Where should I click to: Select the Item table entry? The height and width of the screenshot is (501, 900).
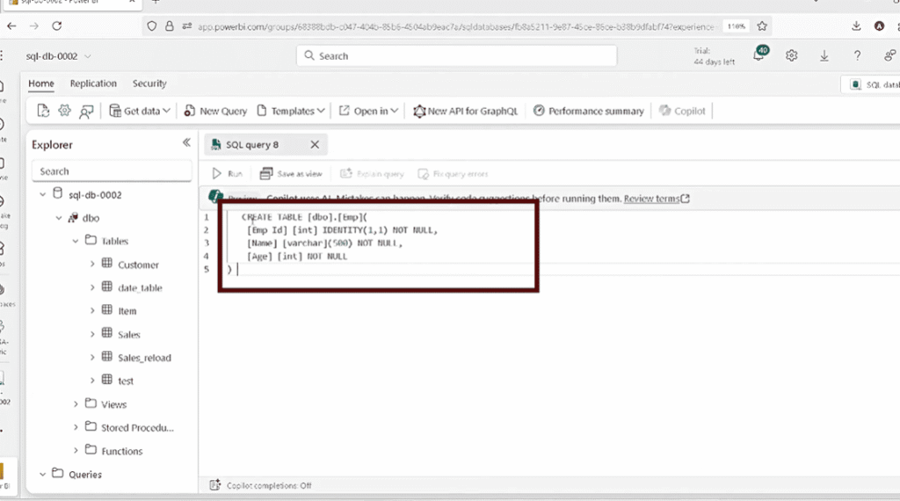click(127, 311)
